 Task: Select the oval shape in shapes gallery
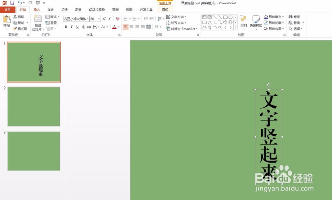pos(230,16)
